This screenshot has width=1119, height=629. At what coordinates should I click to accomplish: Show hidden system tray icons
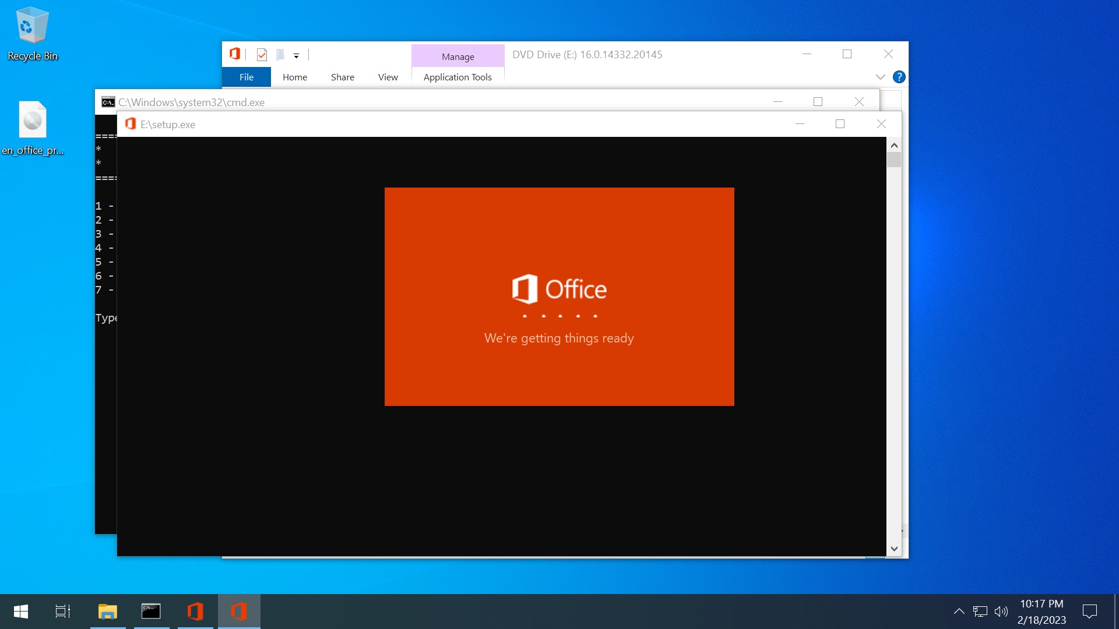tap(959, 612)
